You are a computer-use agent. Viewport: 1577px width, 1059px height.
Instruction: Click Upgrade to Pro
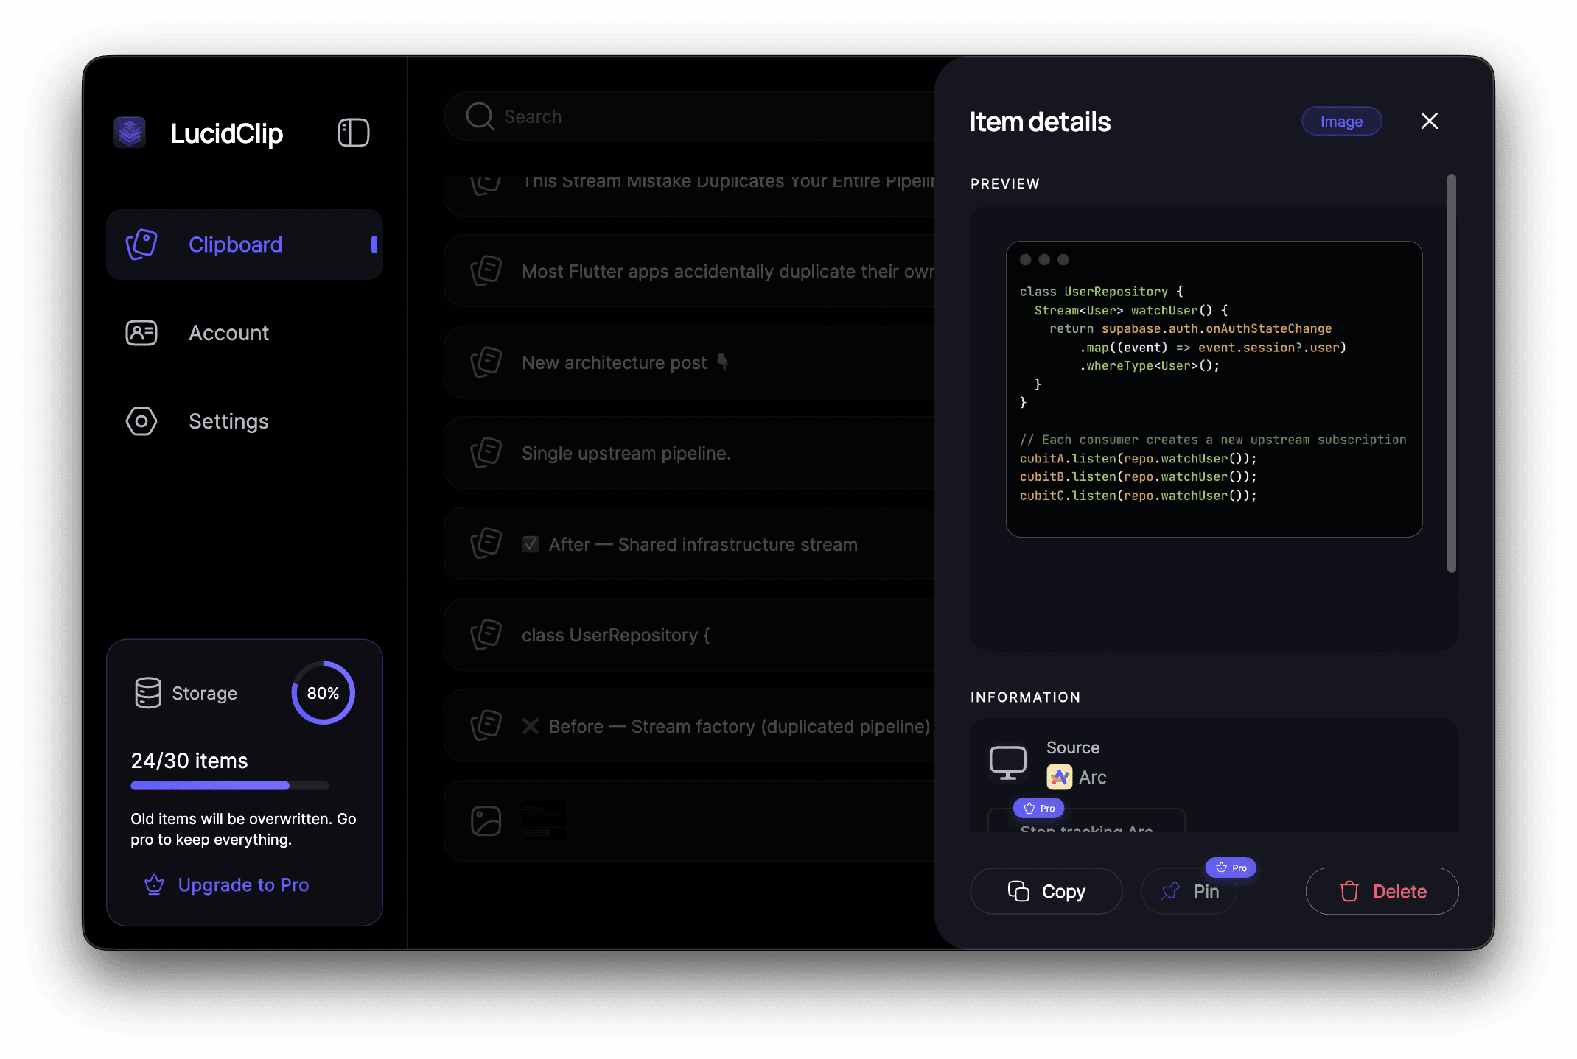click(243, 884)
